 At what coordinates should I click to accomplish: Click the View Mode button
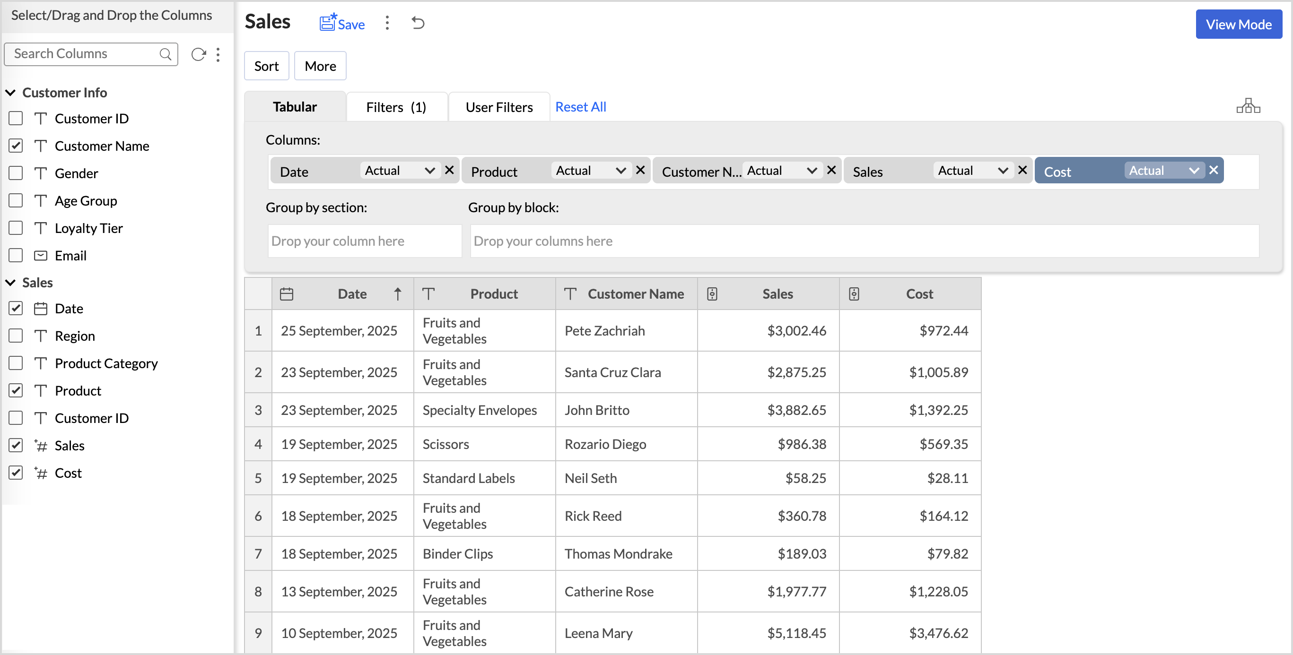point(1238,24)
